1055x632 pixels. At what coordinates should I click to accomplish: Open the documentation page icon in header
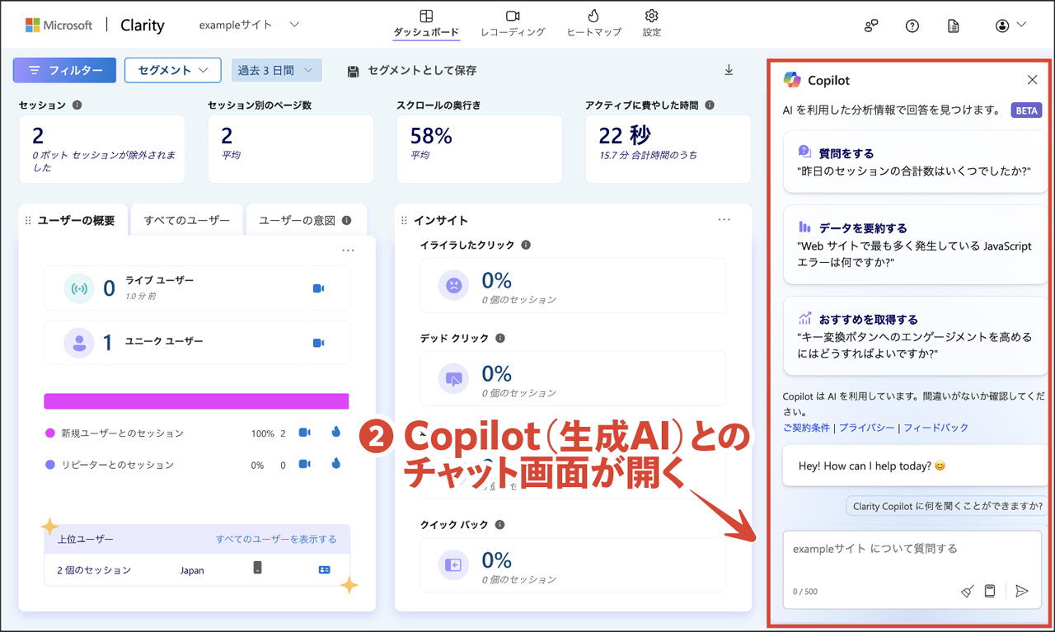click(x=954, y=26)
